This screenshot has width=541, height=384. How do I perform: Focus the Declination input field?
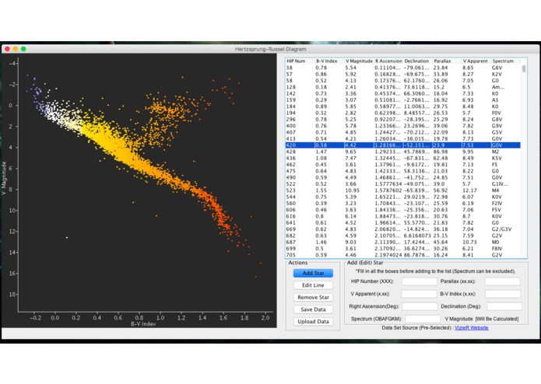click(504, 306)
